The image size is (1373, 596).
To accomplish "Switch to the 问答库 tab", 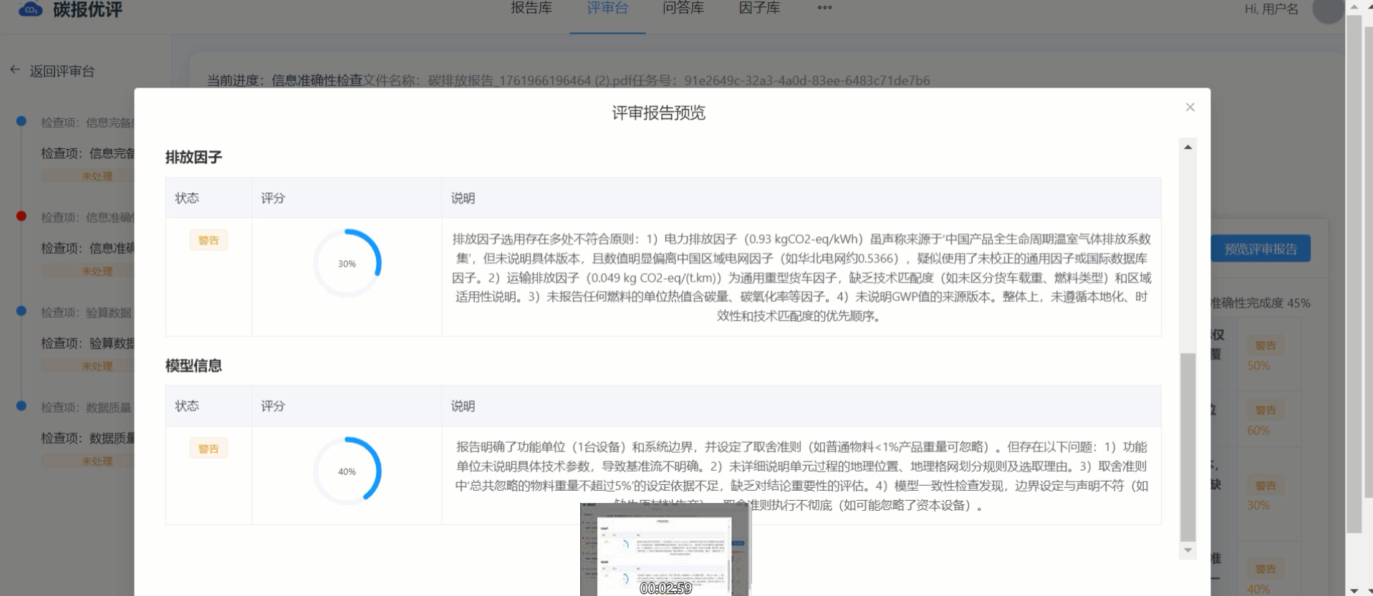I will [683, 9].
